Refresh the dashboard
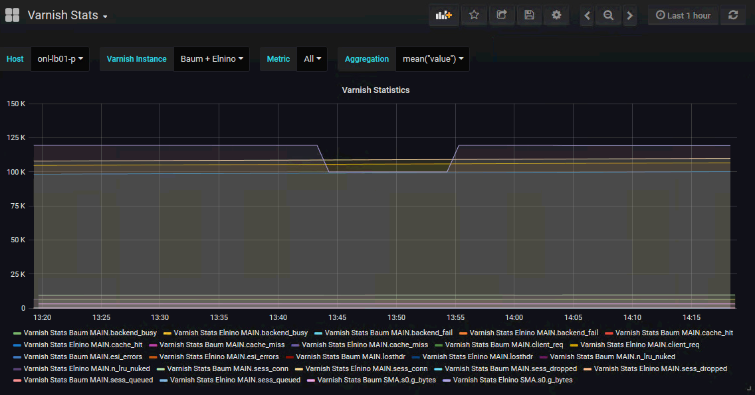 pyautogui.click(x=733, y=15)
